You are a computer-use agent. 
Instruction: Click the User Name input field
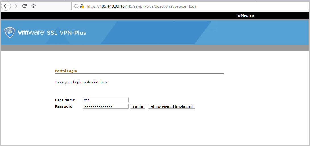106,100
